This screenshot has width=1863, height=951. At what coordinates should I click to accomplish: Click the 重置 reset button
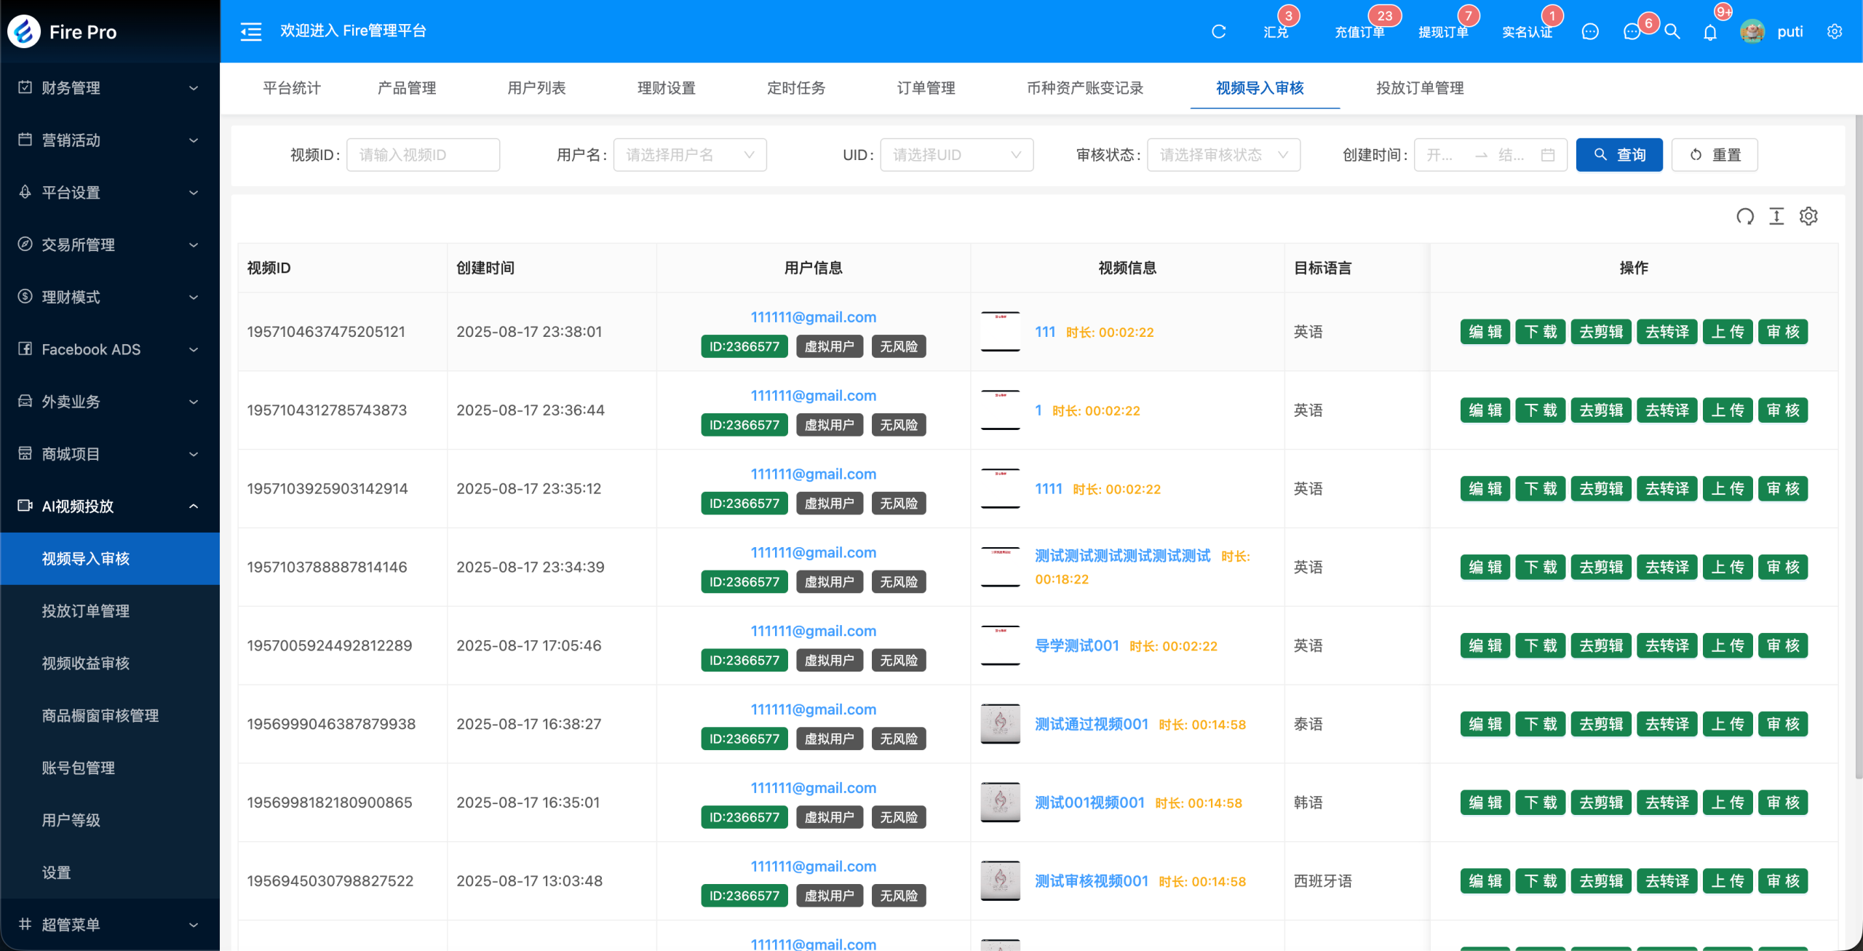[x=1714, y=155]
